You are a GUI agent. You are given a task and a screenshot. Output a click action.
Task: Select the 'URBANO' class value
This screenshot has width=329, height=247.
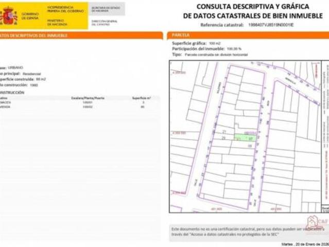click(15, 68)
